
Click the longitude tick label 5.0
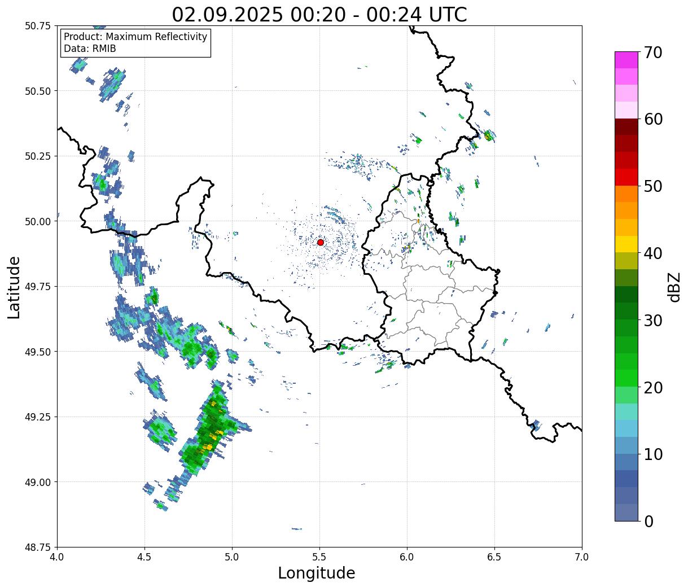pos(232,557)
